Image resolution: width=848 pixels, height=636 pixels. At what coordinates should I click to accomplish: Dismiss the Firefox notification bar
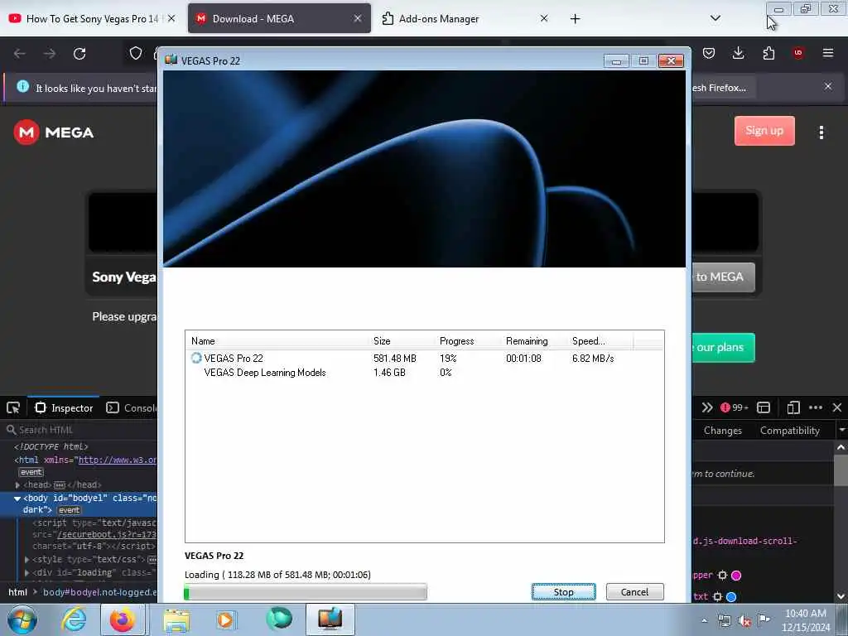click(x=827, y=86)
